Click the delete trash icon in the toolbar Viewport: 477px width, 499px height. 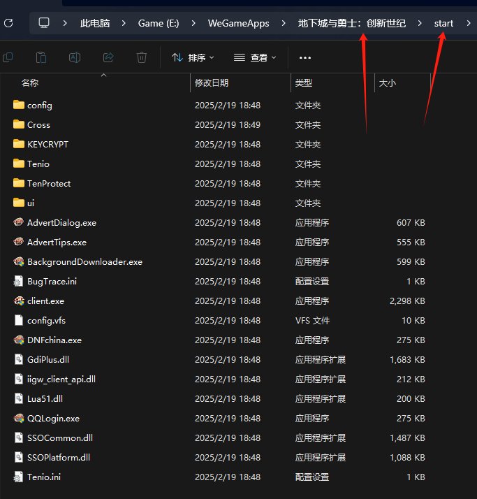142,57
